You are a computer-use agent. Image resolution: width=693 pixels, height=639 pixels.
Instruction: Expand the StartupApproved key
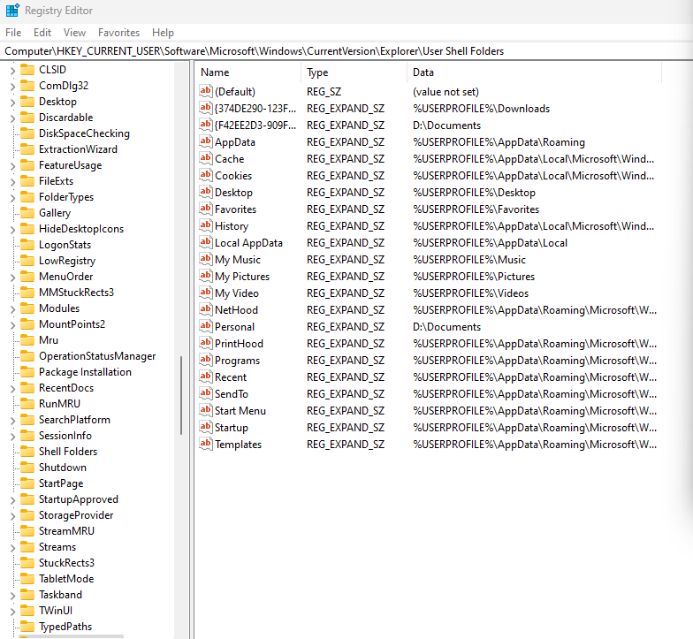pyautogui.click(x=12, y=500)
